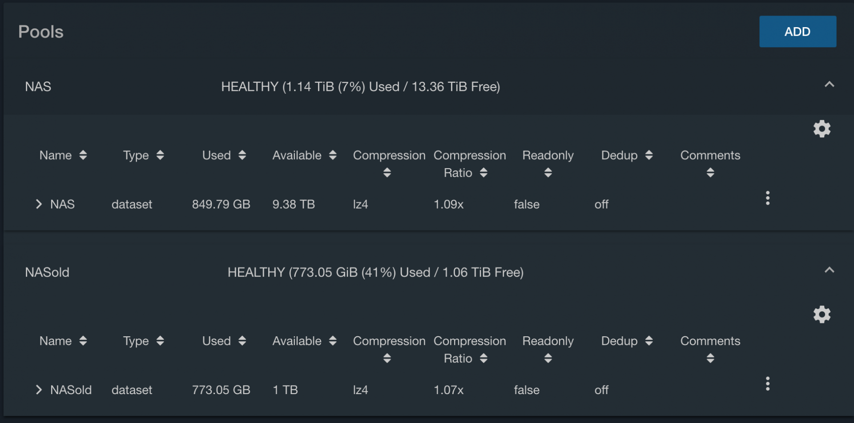This screenshot has width=854, height=423.
Task: Open the NASold dataset three-dot menu
Action: click(767, 383)
